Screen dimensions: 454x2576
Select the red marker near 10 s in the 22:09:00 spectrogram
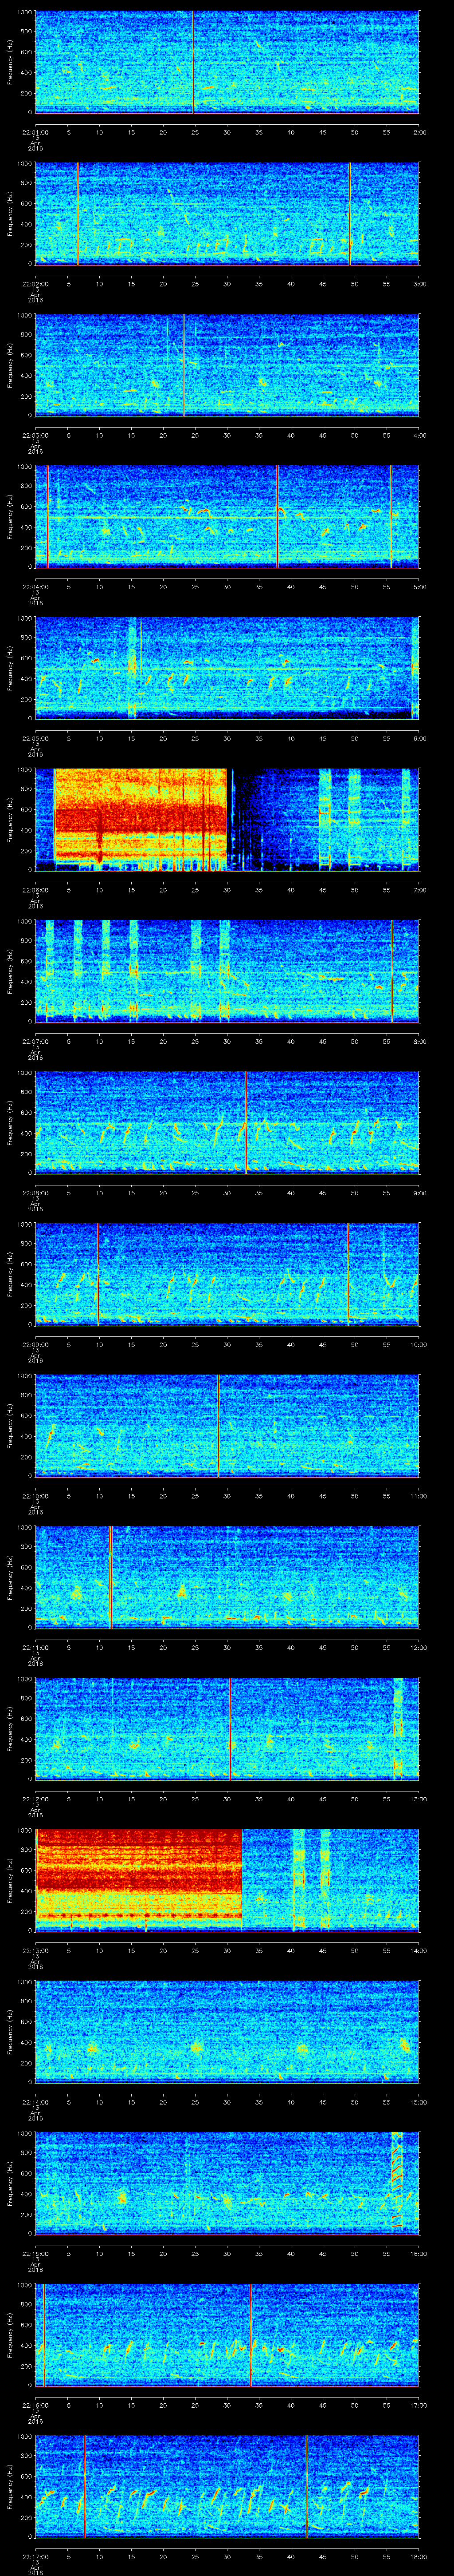(x=98, y=1274)
